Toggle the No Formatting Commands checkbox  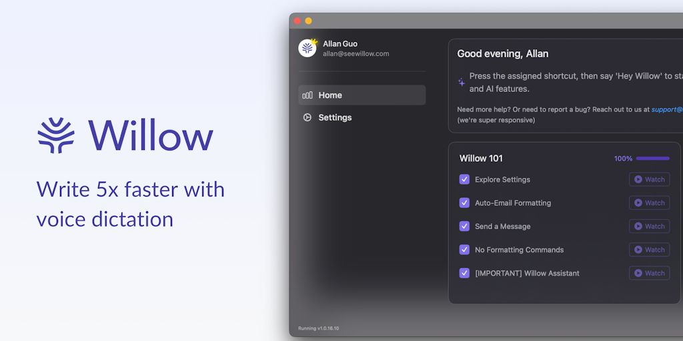pos(464,250)
